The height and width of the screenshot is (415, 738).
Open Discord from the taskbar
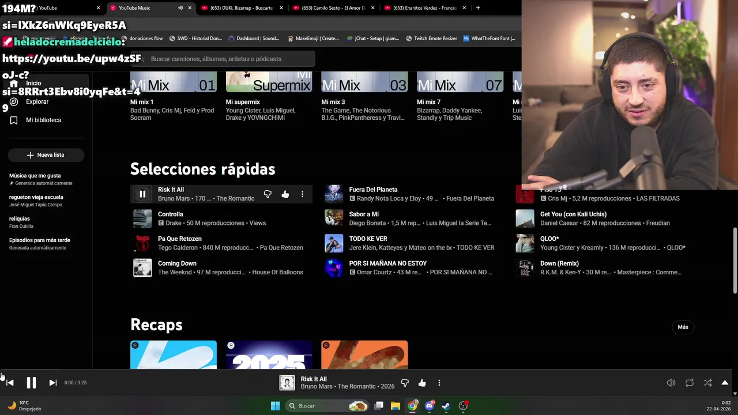tap(429, 406)
